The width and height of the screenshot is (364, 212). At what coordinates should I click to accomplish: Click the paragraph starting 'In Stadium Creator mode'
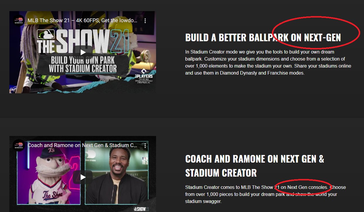268,62
